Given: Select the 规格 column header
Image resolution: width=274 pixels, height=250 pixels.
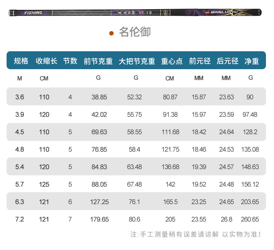Looking at the screenshot, I should pos(21,61).
